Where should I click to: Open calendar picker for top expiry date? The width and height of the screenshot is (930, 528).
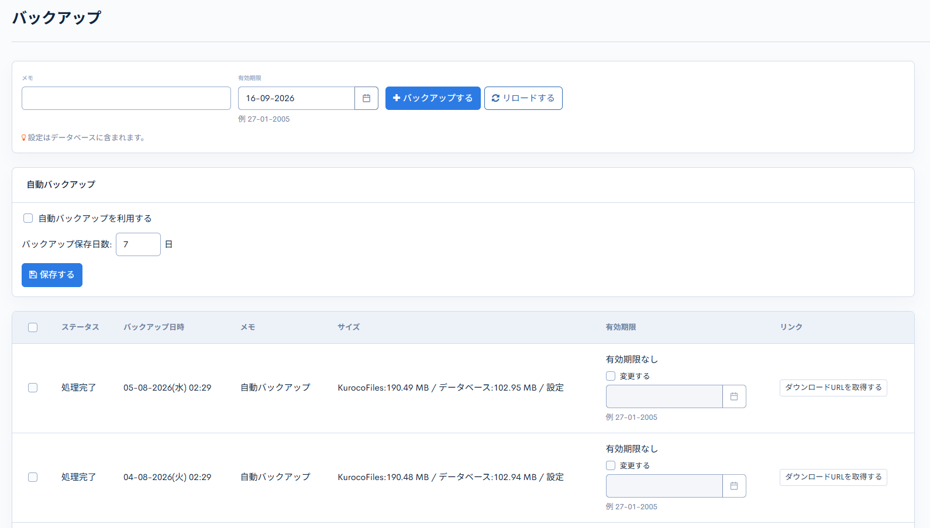click(367, 98)
